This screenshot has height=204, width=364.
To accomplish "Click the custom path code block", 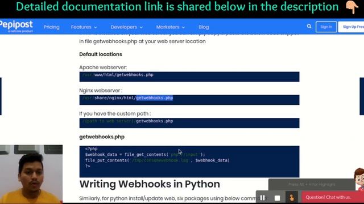I will point(189,123).
